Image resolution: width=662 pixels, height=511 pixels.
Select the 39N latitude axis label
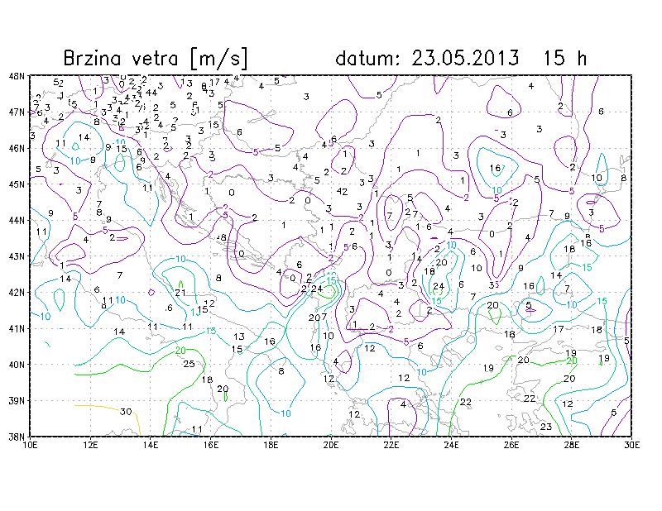click(x=17, y=400)
